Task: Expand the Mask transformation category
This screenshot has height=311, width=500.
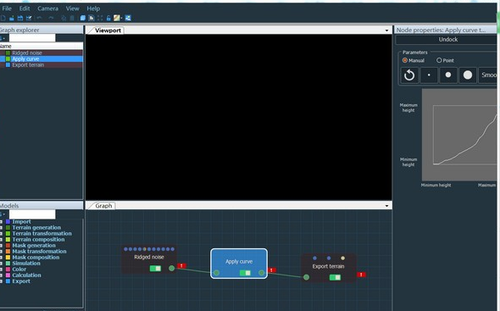Action: click(2, 252)
